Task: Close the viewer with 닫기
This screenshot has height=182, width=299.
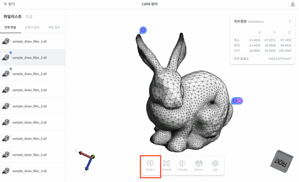Action: click(9, 4)
